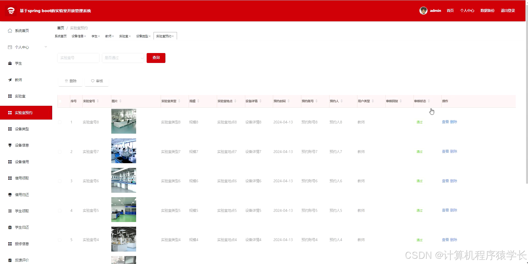Viewport: 528px width, 264px height.
Task: Sort by 规模 column arrows
Action: click(x=198, y=101)
